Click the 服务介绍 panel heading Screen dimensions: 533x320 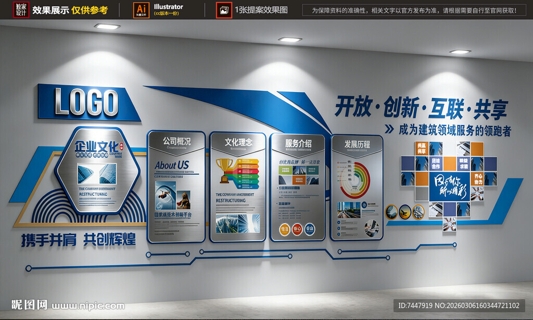coord(298,144)
